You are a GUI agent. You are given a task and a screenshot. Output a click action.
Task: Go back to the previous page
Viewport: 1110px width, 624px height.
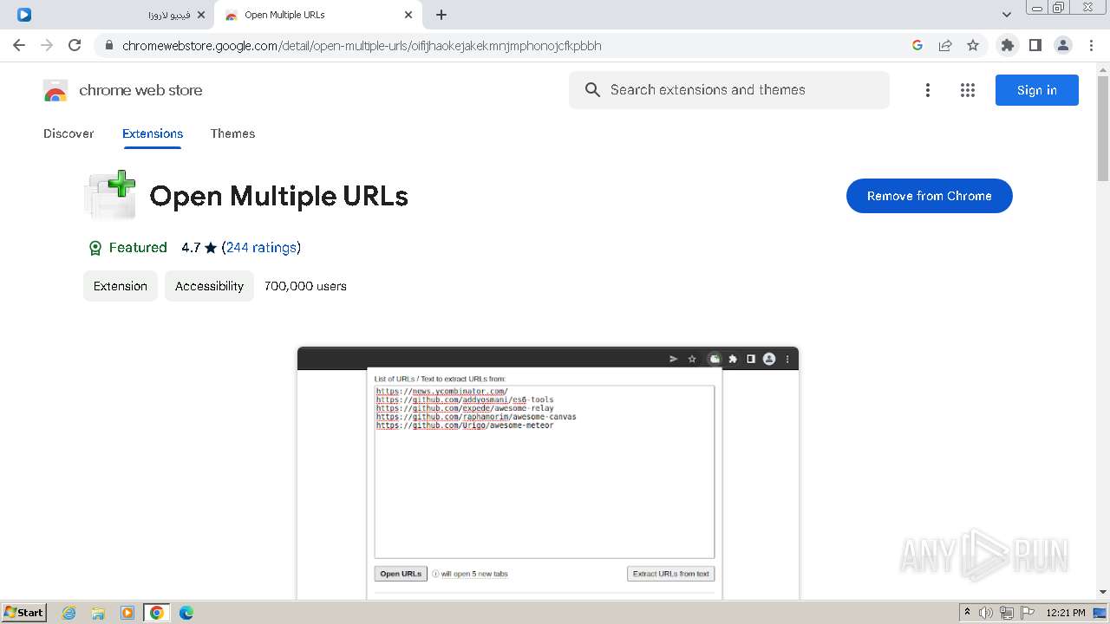click(x=19, y=45)
